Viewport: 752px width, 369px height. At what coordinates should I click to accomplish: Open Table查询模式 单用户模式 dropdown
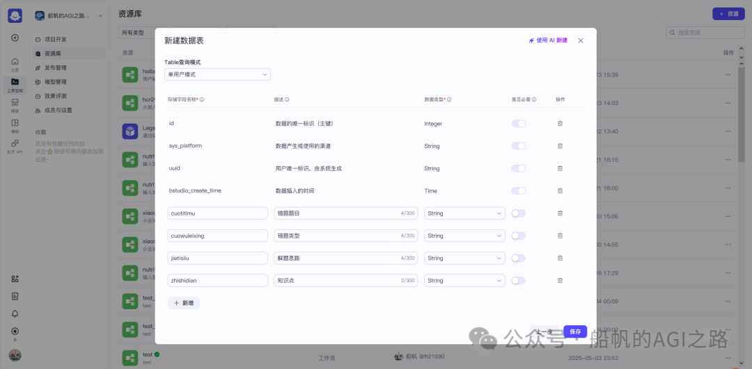(x=218, y=74)
